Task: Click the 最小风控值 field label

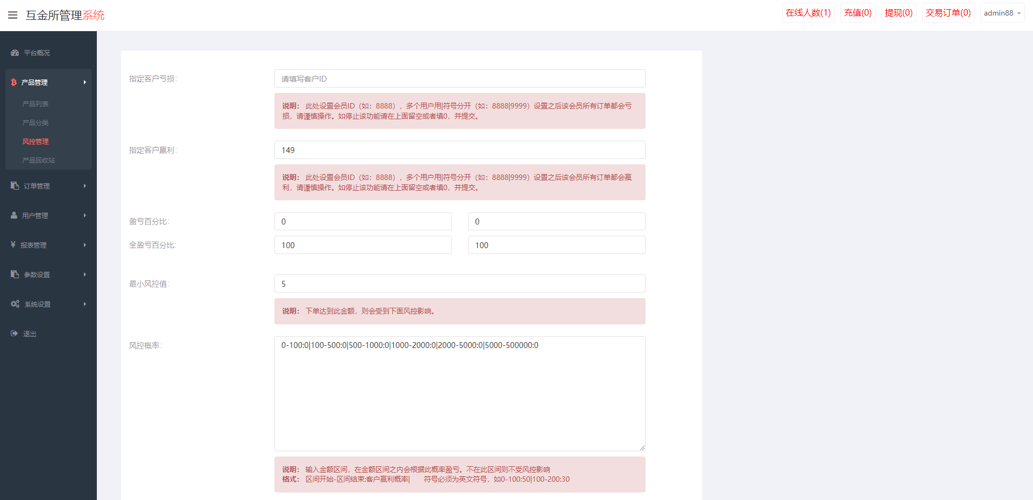Action: pos(149,284)
